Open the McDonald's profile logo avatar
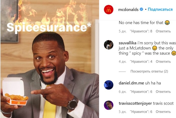Image resolution: width=176 pixels, height=118 pixels. coord(109,9)
